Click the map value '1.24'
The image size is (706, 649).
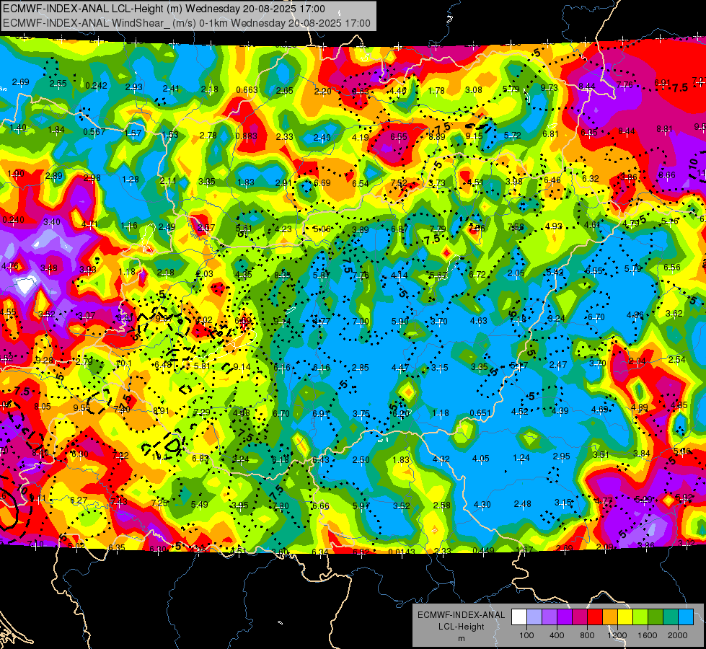(521, 458)
